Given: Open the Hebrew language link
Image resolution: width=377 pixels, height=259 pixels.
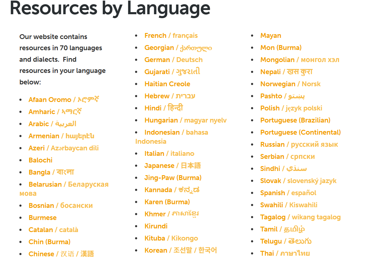Looking at the screenshot, I should (170, 96).
